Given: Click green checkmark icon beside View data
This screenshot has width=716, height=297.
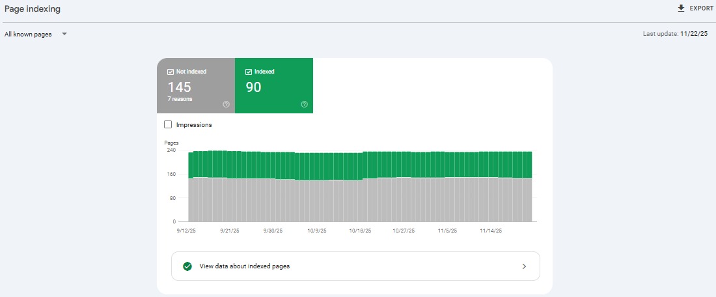Looking at the screenshot, I should tap(187, 266).
